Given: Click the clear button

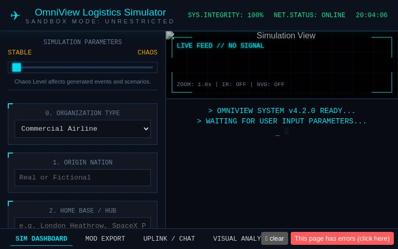Looking at the screenshot, I should (274, 239).
